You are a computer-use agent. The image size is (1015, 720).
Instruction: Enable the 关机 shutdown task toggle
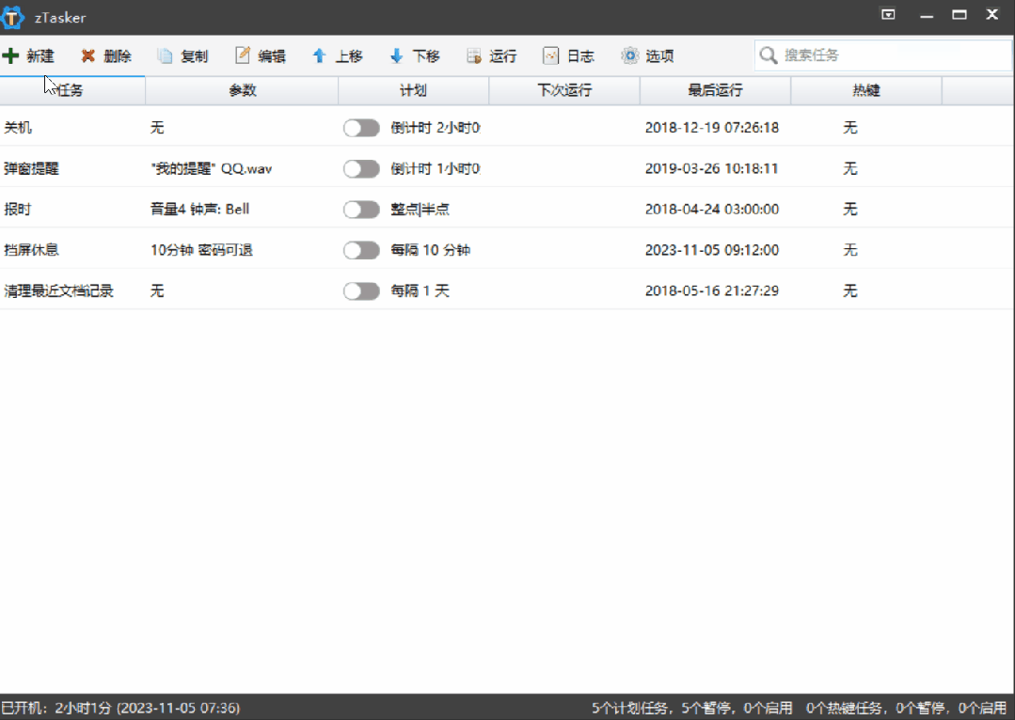361,127
